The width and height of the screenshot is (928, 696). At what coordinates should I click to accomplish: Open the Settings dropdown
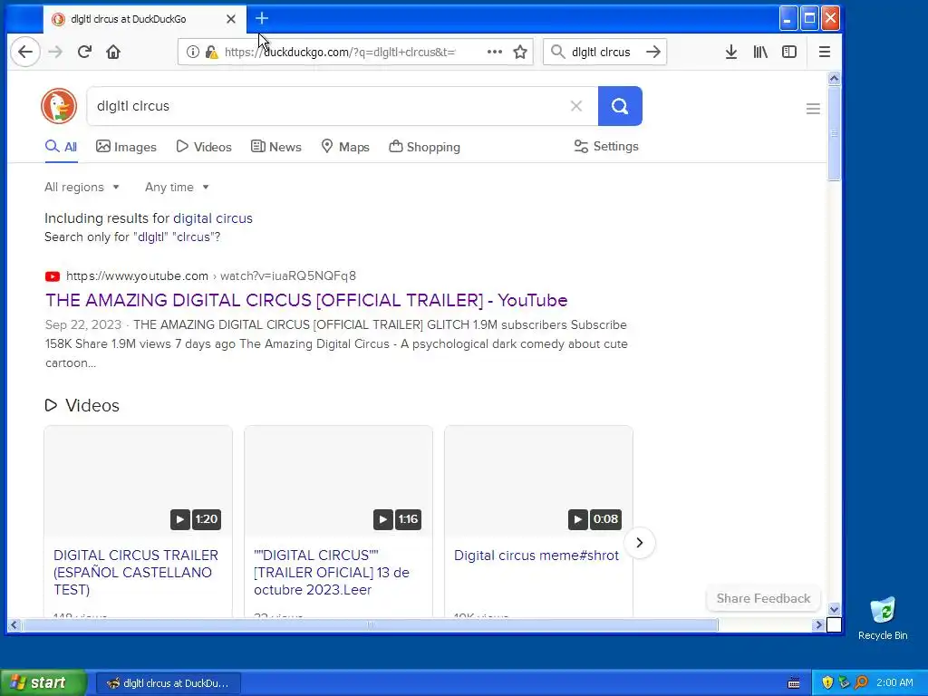(x=606, y=146)
